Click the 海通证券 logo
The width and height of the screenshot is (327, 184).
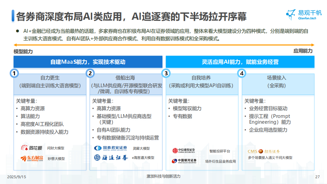click(x=111, y=158)
